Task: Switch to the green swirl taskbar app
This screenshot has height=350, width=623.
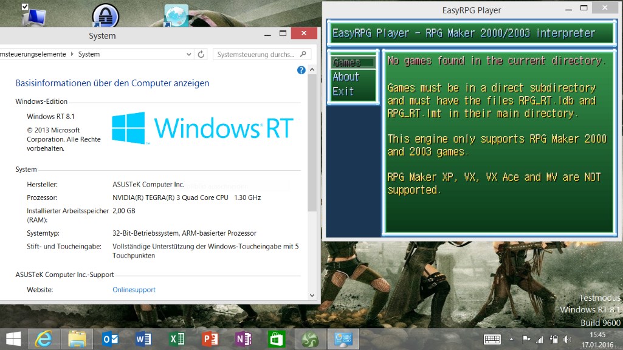Action: point(309,339)
